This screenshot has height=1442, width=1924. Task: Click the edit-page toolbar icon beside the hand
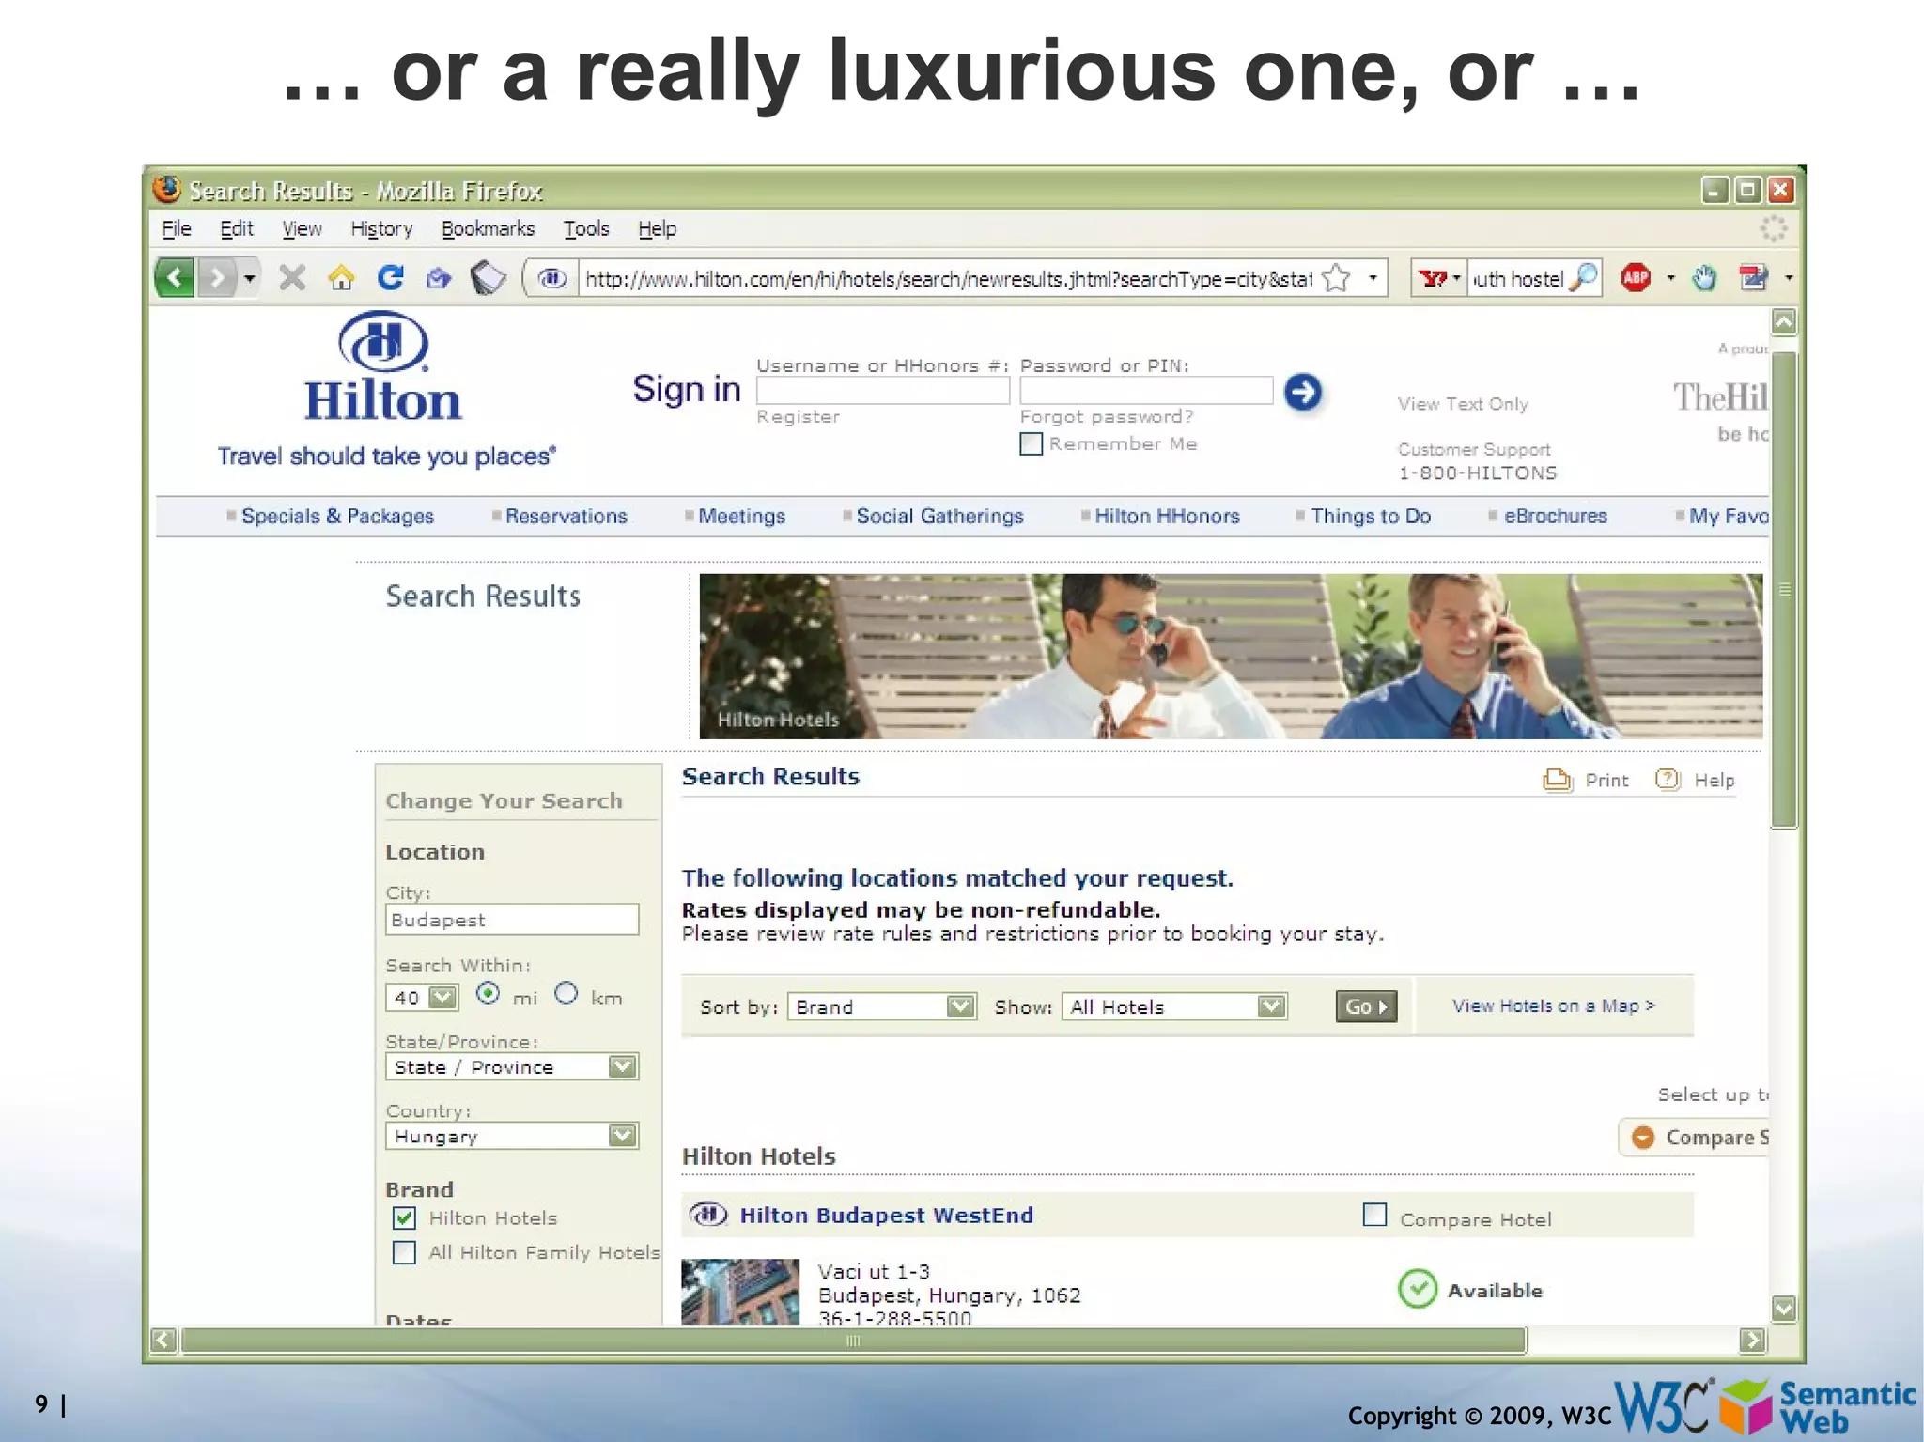1753,278
